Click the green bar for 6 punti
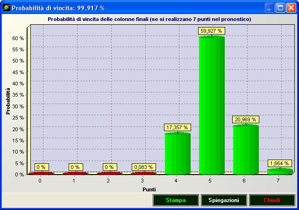The width and height of the screenshot is (299, 210). (x=246, y=149)
